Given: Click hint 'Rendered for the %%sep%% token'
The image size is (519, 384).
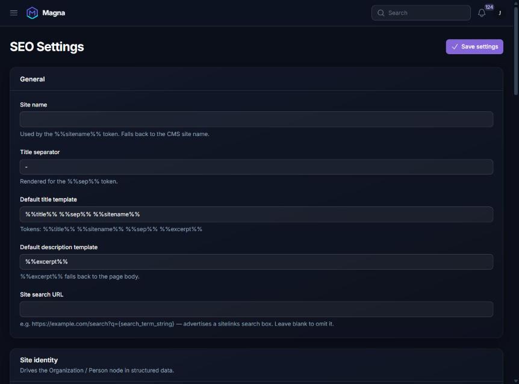Looking at the screenshot, I should pyautogui.click(x=69, y=181).
